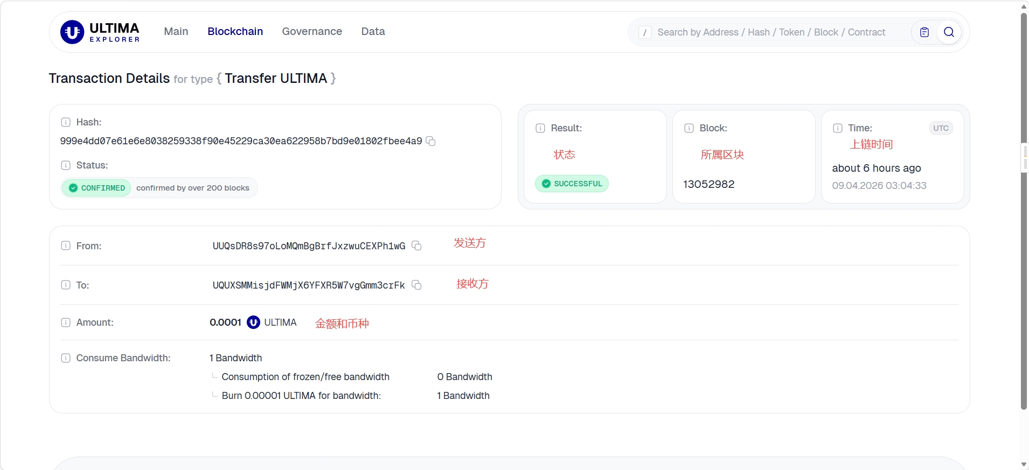Click info icon beside Result label
This screenshot has height=470, width=1029.
pos(540,128)
